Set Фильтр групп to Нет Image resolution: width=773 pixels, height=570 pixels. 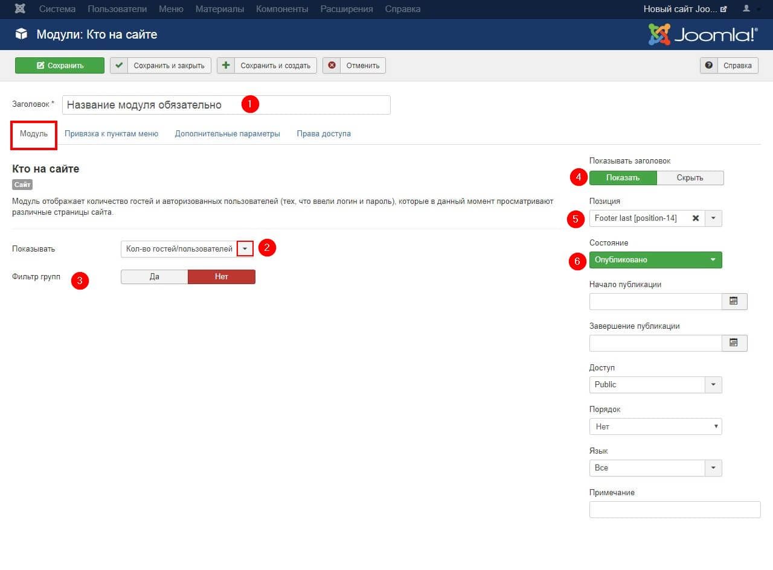[221, 277]
